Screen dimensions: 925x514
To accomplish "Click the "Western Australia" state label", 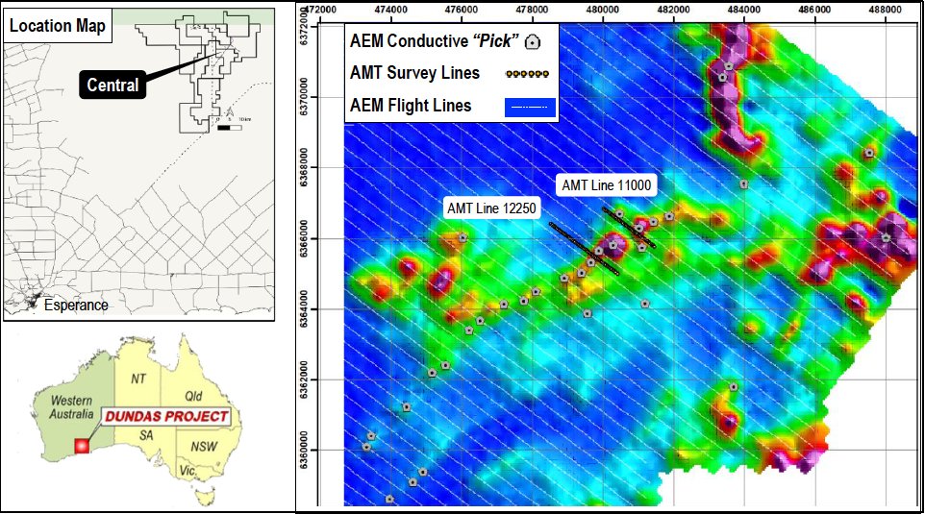I will coord(71,407).
